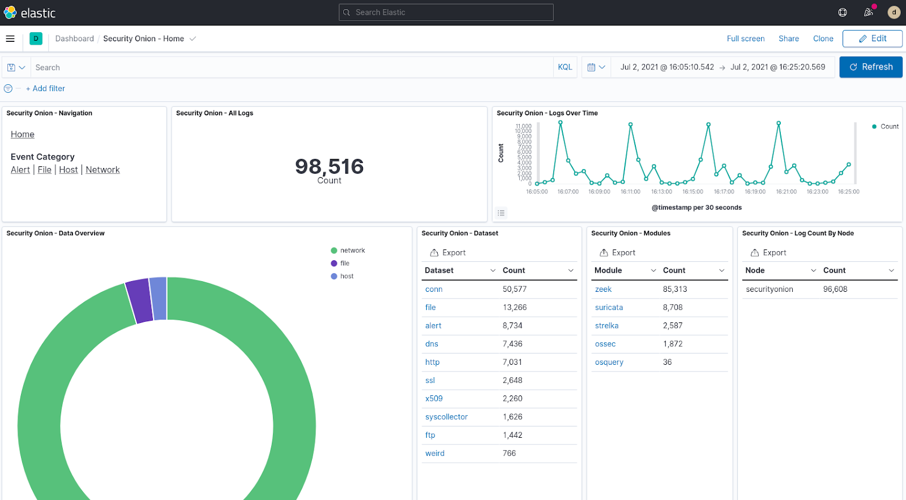Filter by file dataset row
Screen dimensions: 906x500
pos(430,308)
